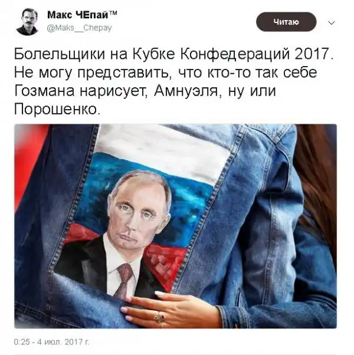This screenshot has width=354, height=355.
Task: Click the painted red tie in the portrait
Action: (x=124, y=280)
